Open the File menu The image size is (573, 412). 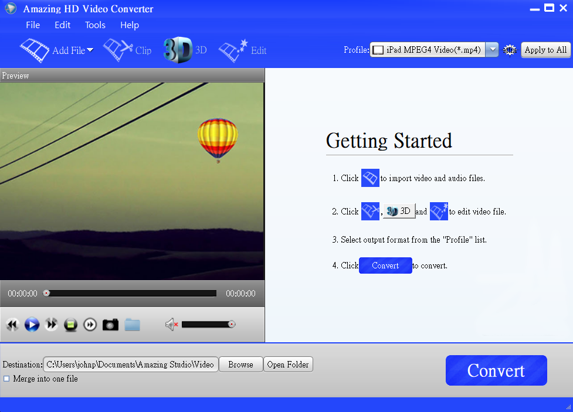tap(33, 25)
